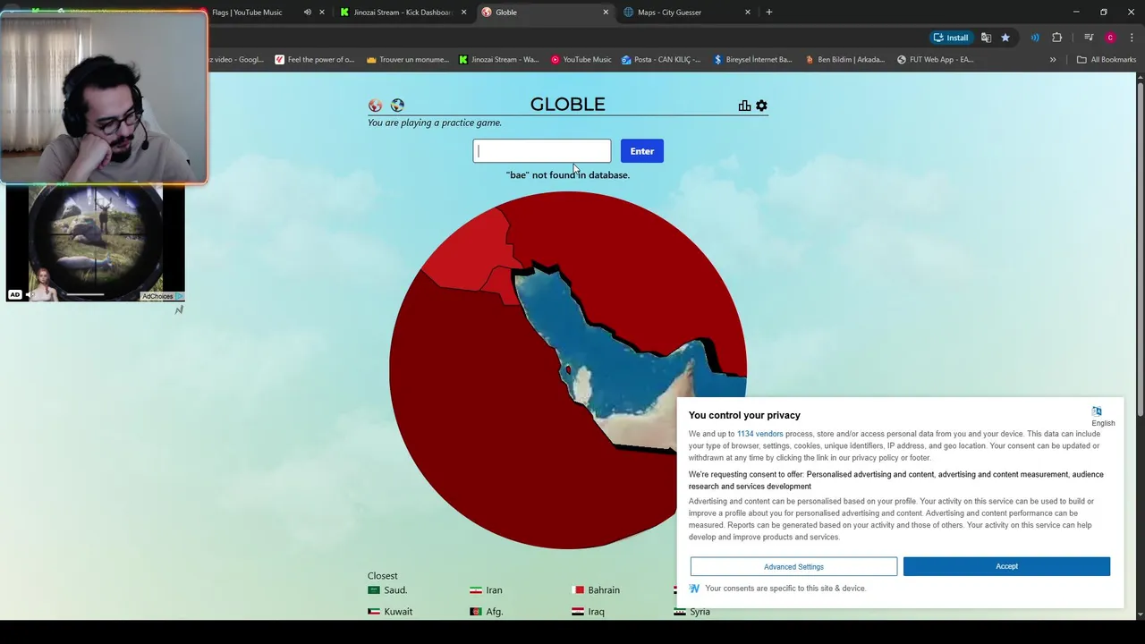1145x644 pixels.
Task: Open Bireysel İnternet Ba... bookmark
Action: (752, 60)
